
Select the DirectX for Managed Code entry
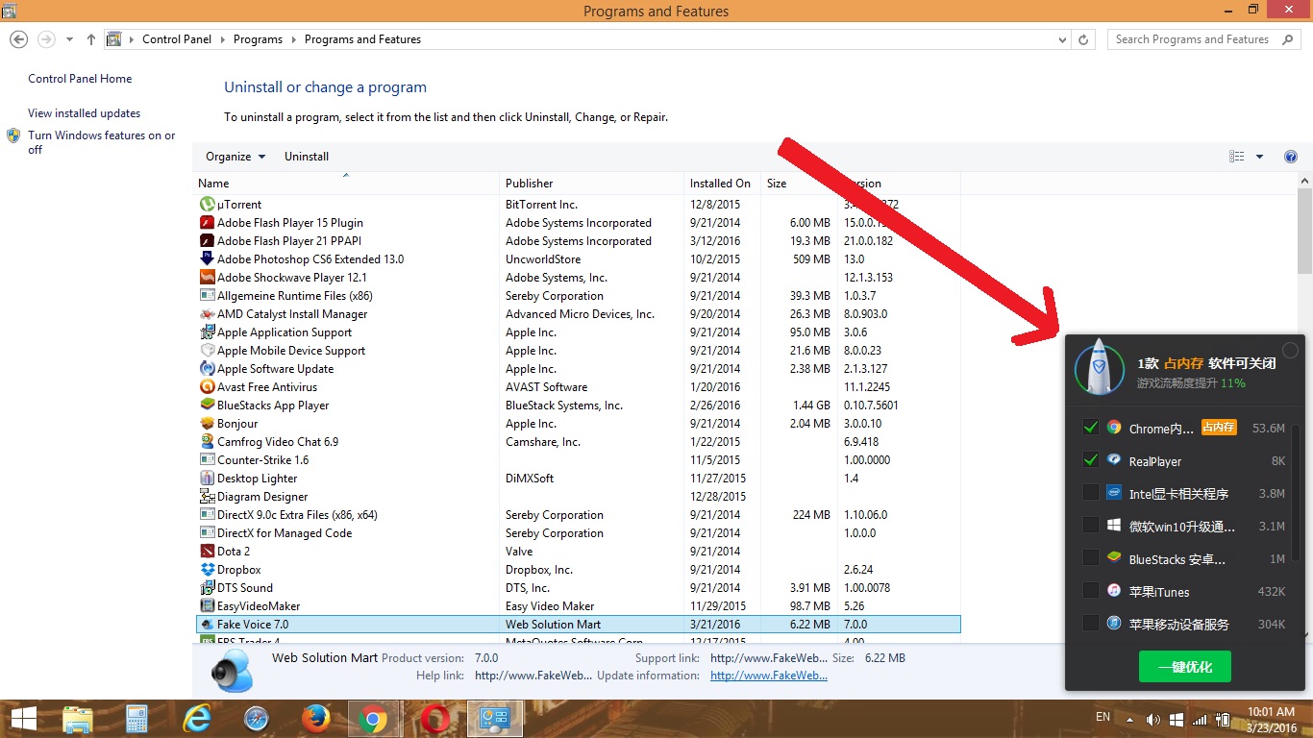tap(578, 532)
